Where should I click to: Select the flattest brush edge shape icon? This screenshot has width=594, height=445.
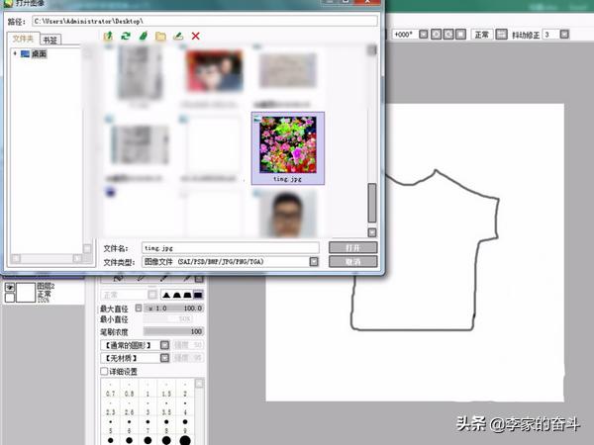198,295
